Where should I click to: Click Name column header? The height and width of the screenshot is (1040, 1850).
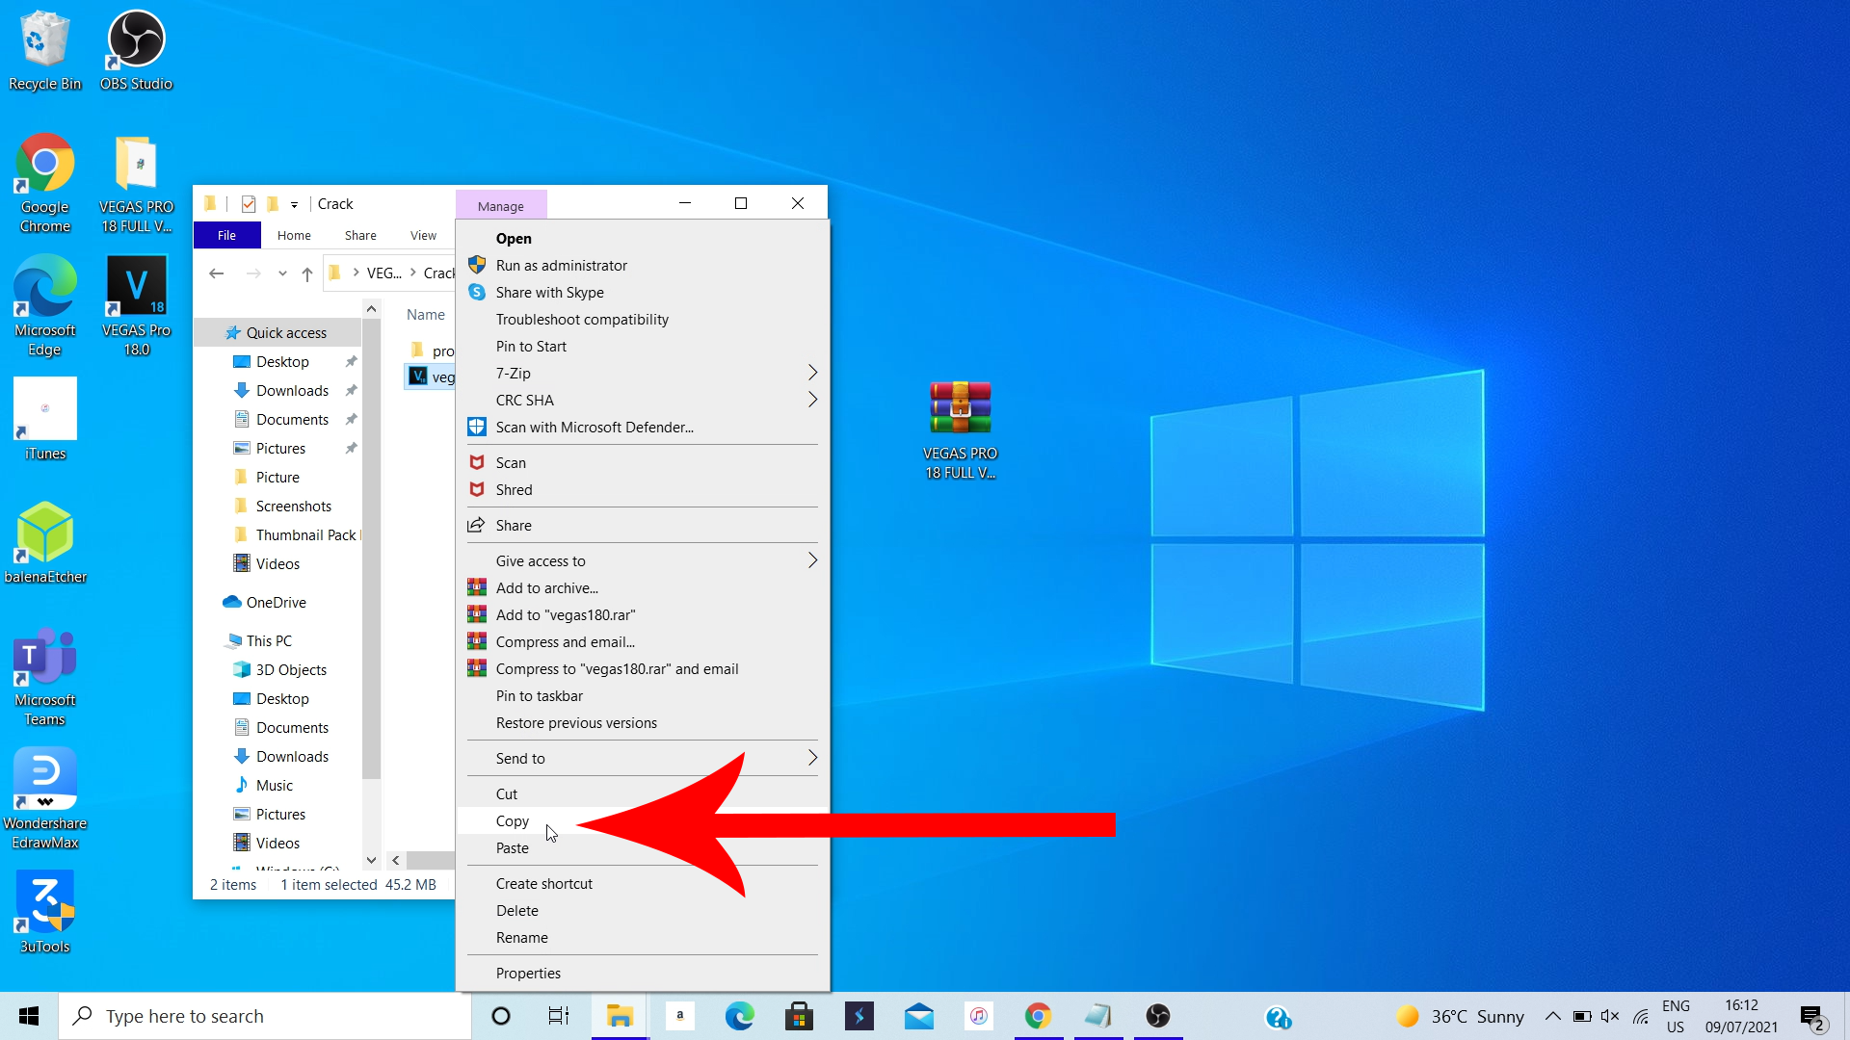(x=425, y=315)
